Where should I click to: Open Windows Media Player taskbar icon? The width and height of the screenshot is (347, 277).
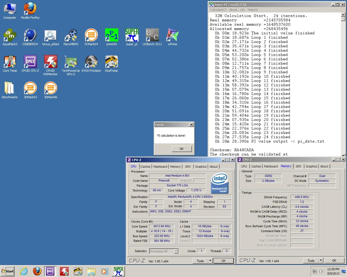[x=104, y=271]
